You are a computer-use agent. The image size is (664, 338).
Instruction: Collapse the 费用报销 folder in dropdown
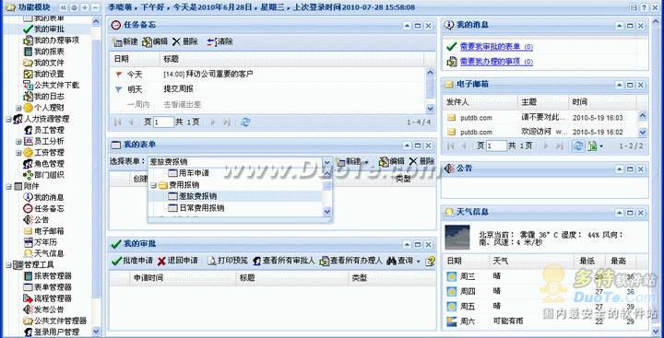[x=153, y=185]
